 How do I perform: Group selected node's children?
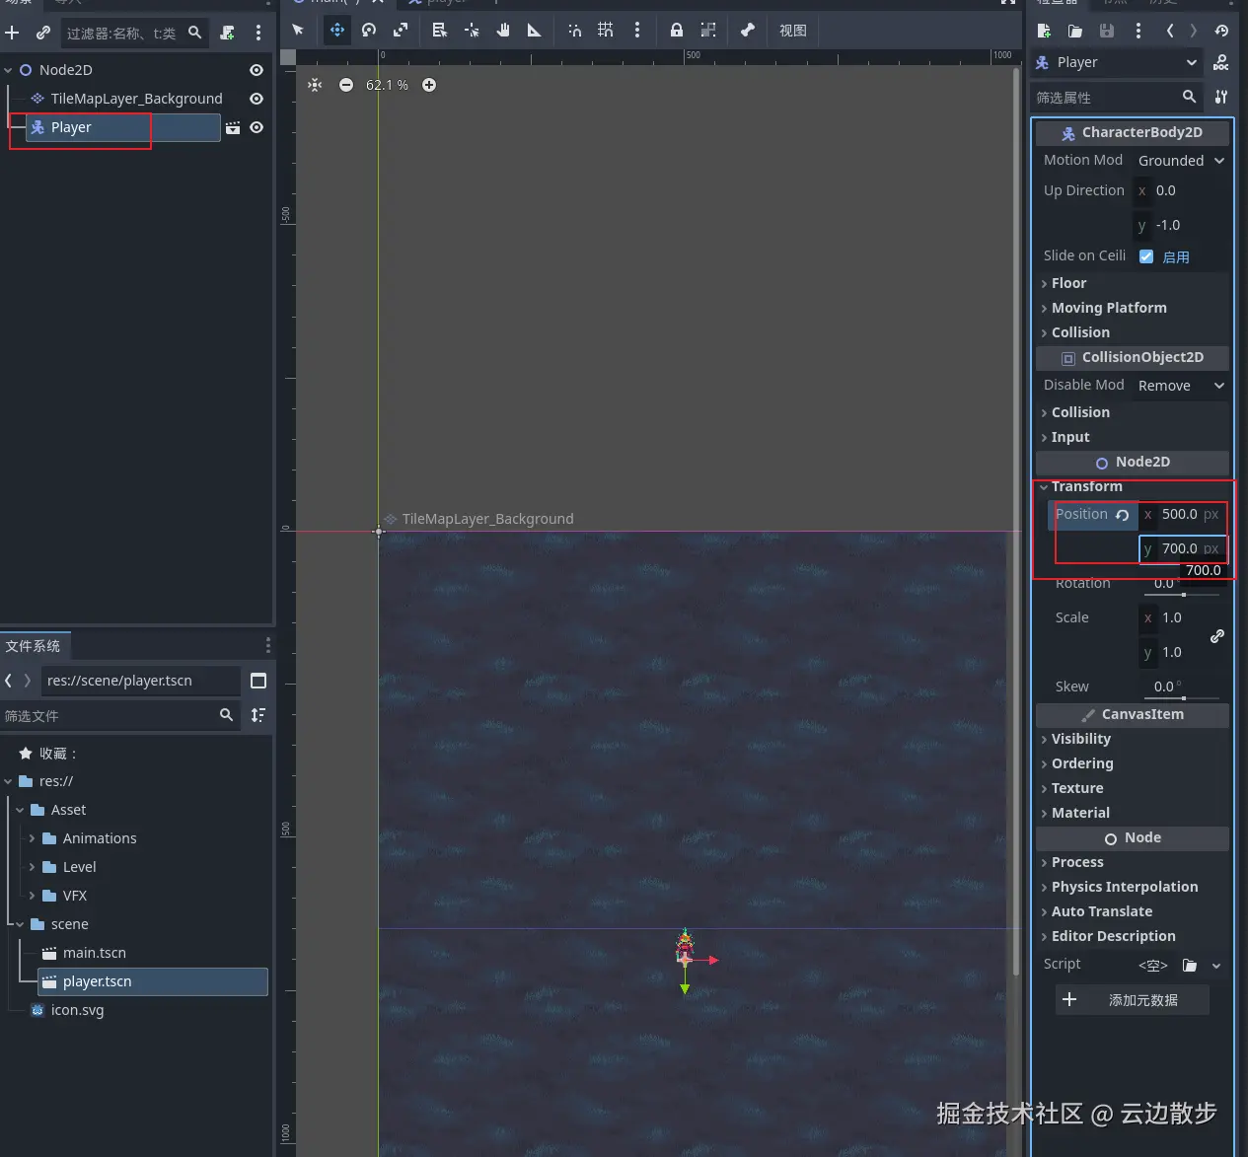708,30
